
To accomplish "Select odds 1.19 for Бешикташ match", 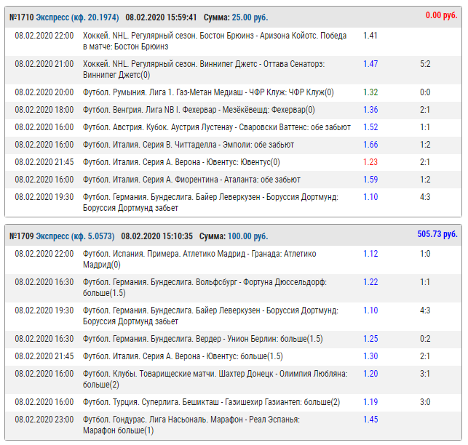I will (370, 402).
